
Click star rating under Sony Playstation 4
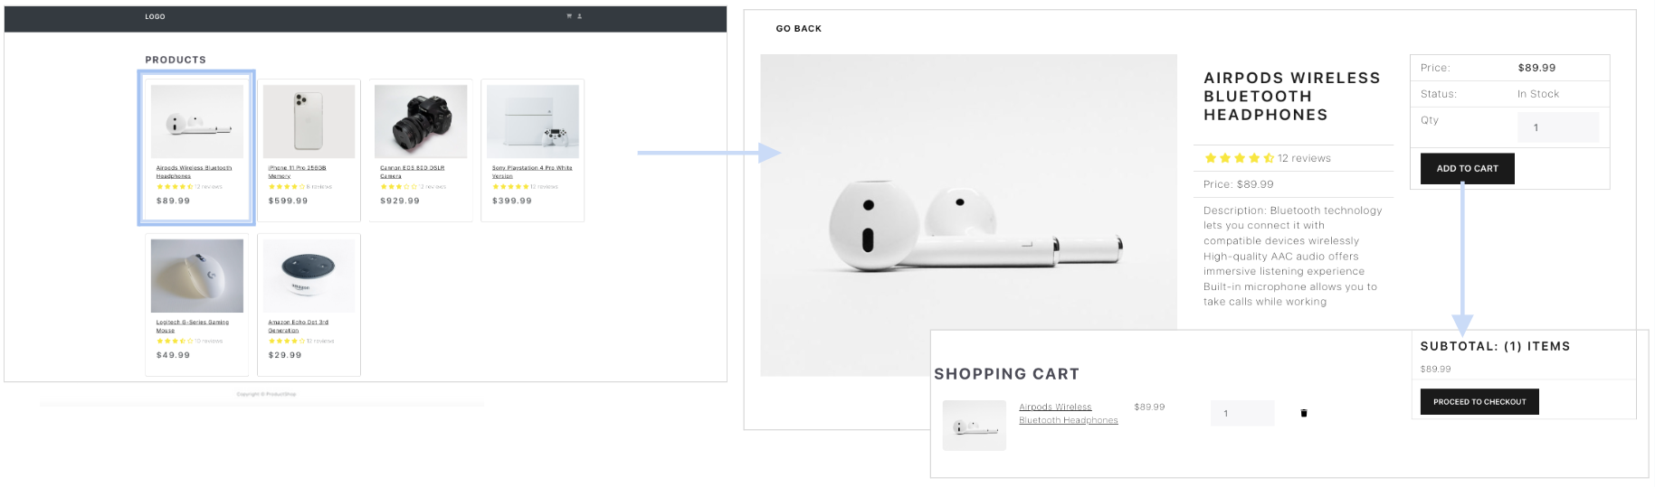tap(510, 187)
